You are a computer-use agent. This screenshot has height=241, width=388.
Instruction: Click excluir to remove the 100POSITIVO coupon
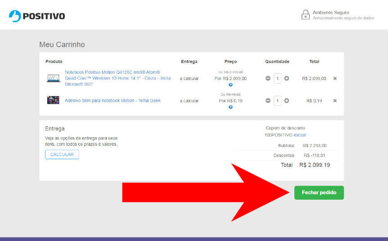click(x=300, y=135)
